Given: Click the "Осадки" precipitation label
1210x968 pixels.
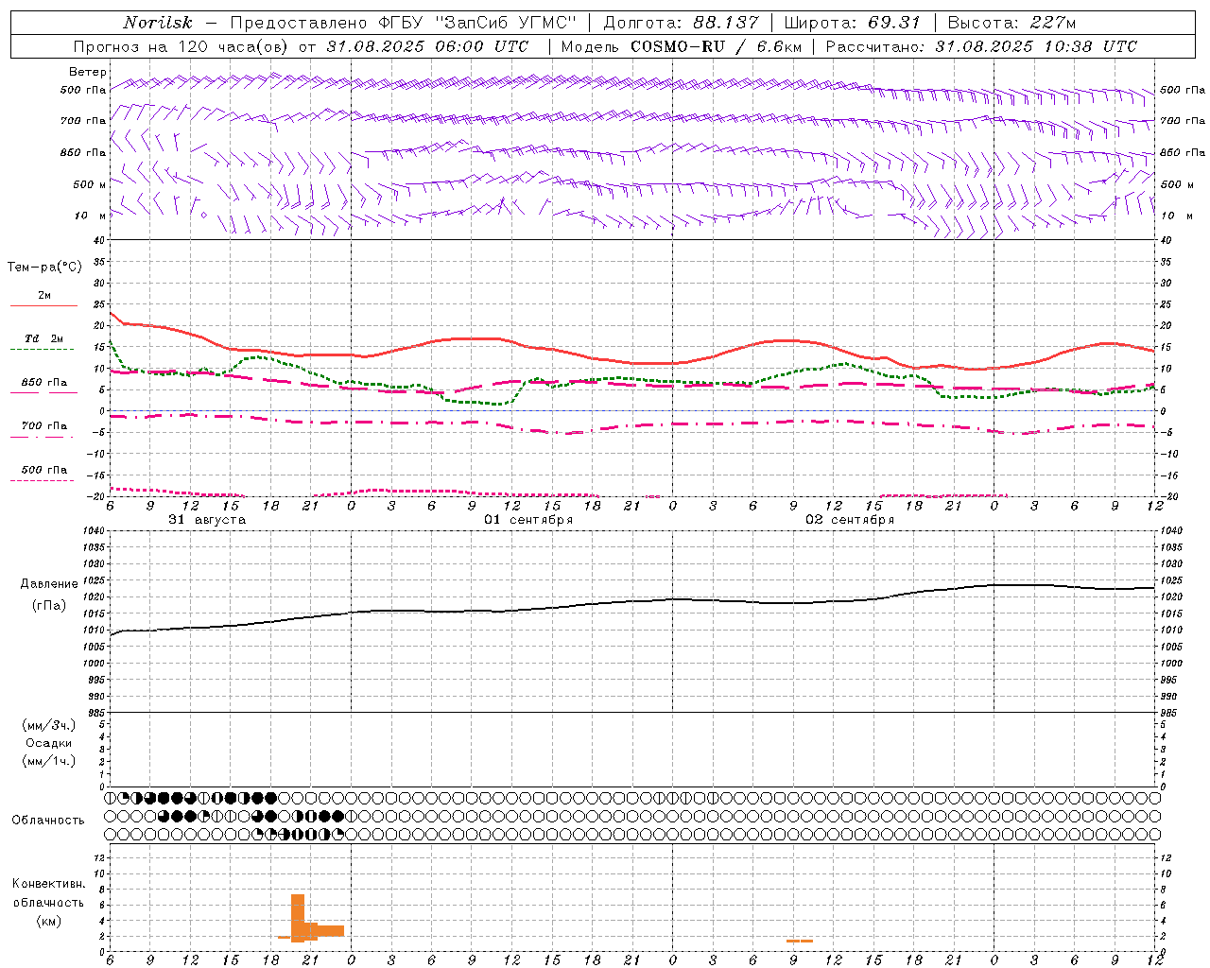Looking at the screenshot, I should tap(49, 743).
